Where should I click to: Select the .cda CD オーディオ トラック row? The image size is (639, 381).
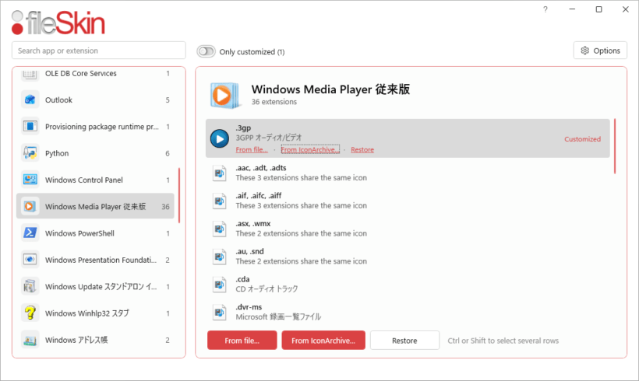[408, 284]
